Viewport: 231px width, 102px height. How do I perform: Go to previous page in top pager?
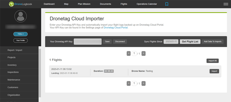(129, 53)
